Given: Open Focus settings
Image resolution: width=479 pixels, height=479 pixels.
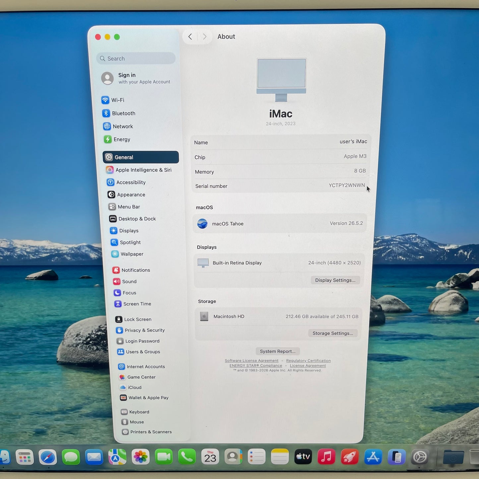Looking at the screenshot, I should click(125, 293).
